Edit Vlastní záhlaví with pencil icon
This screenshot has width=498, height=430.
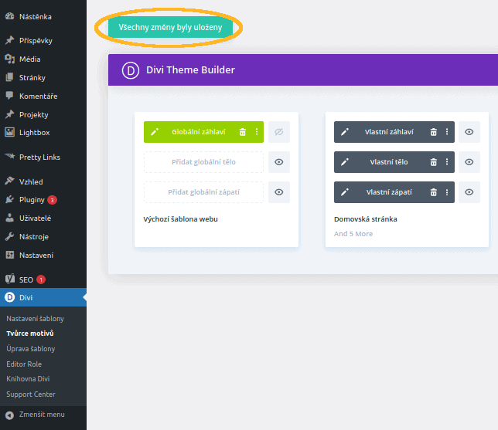point(345,132)
